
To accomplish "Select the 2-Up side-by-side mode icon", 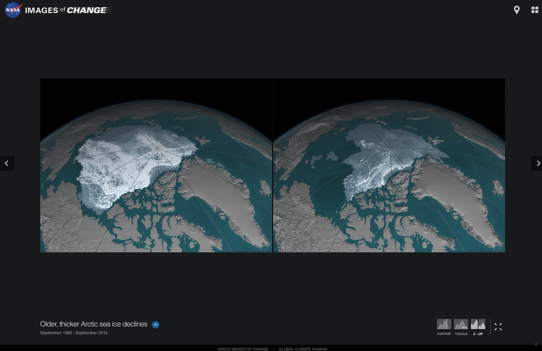I will pyautogui.click(x=478, y=324).
